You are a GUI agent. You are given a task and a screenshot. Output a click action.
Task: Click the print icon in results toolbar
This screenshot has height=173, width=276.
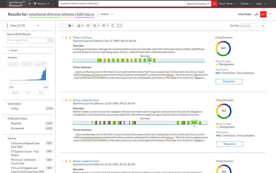tap(79, 26)
